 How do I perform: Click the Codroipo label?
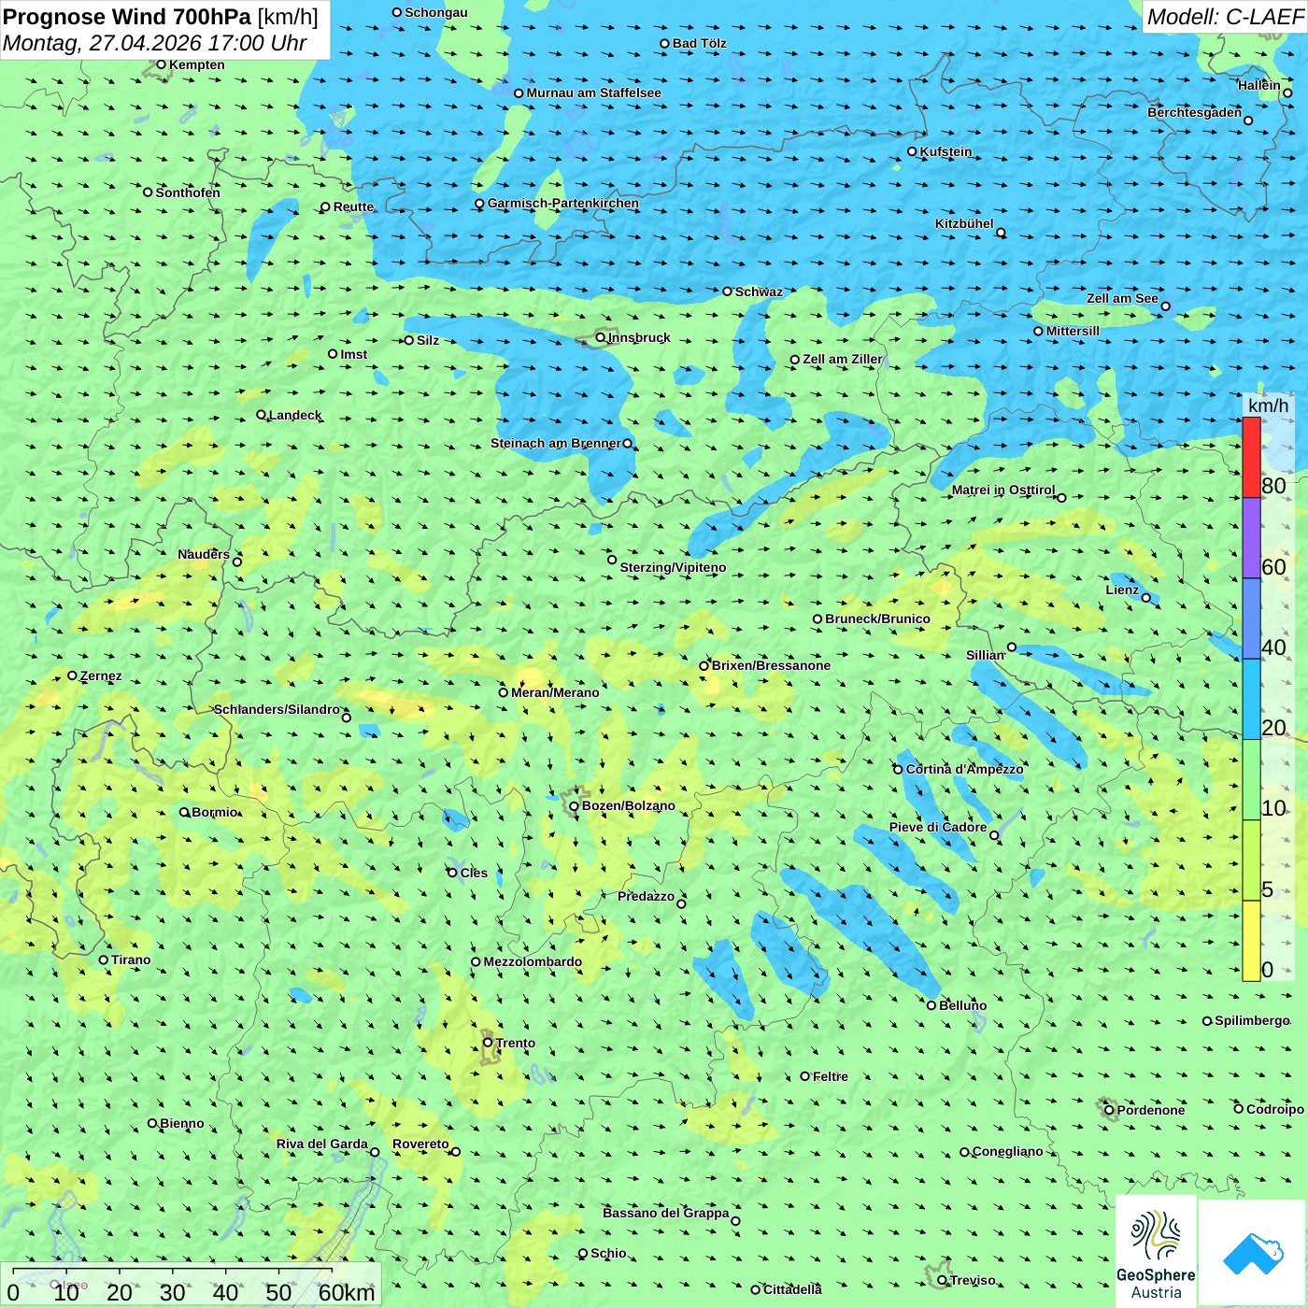1275,1109
